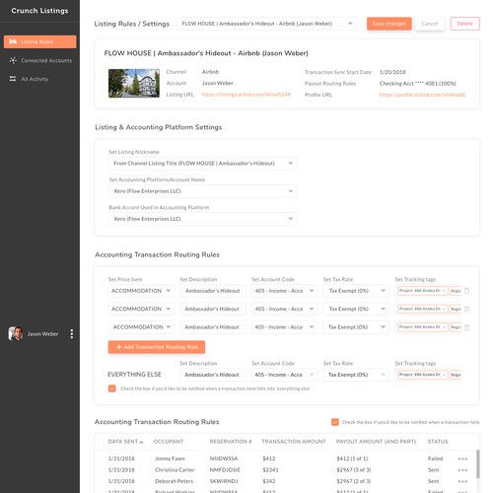
Task: Open the Airbnb Listing URL link
Action: (x=246, y=95)
